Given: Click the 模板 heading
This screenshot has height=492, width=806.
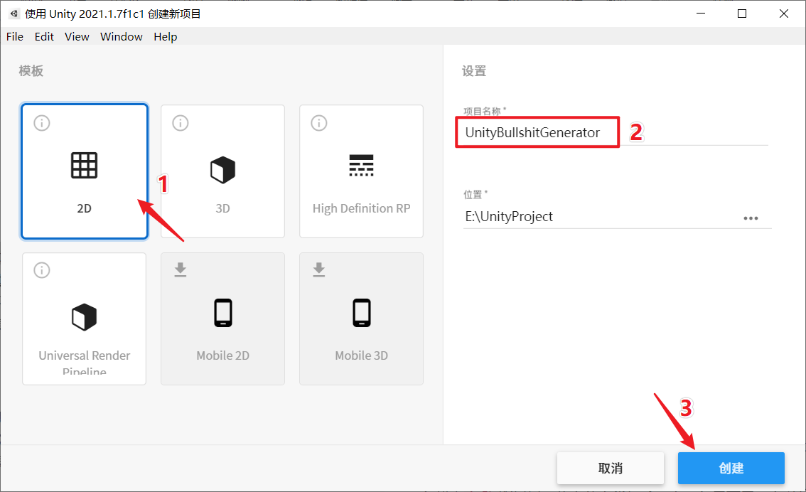Looking at the screenshot, I should [31, 71].
